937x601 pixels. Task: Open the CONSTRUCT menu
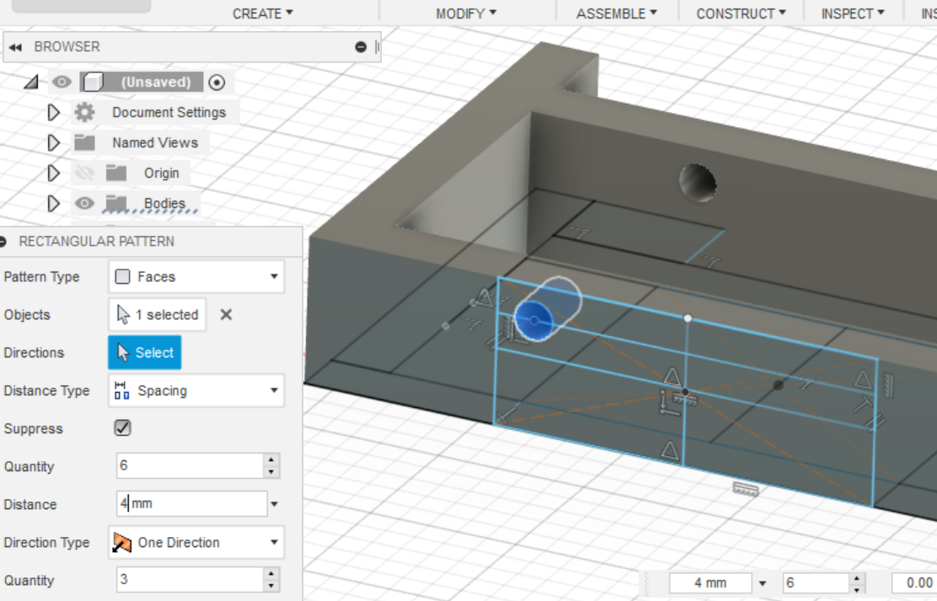tap(741, 13)
